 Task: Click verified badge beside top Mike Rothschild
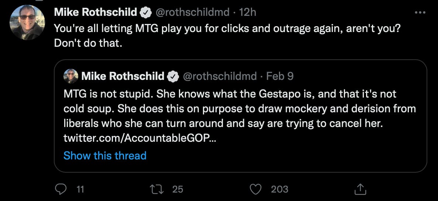pos(145,13)
